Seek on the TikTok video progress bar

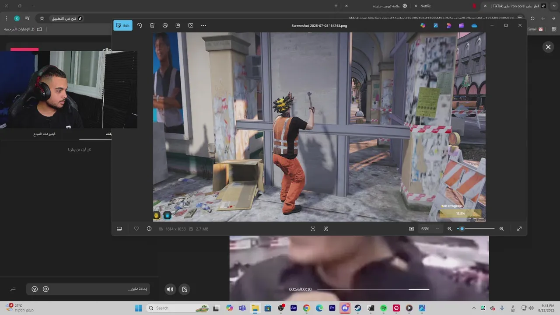(x=373, y=289)
